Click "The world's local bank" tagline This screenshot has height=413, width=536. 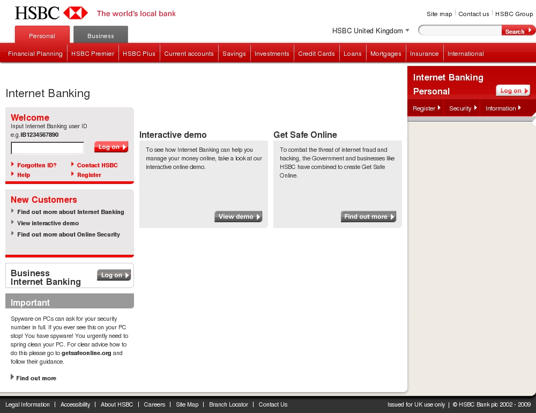[136, 14]
